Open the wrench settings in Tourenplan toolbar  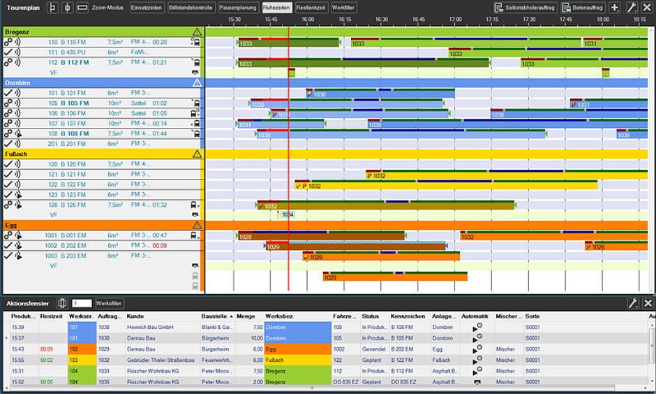pos(632,8)
